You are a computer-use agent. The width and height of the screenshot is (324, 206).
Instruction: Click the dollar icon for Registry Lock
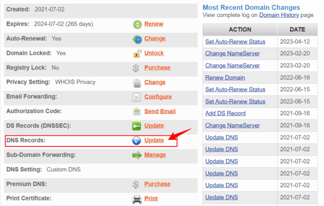136,68
